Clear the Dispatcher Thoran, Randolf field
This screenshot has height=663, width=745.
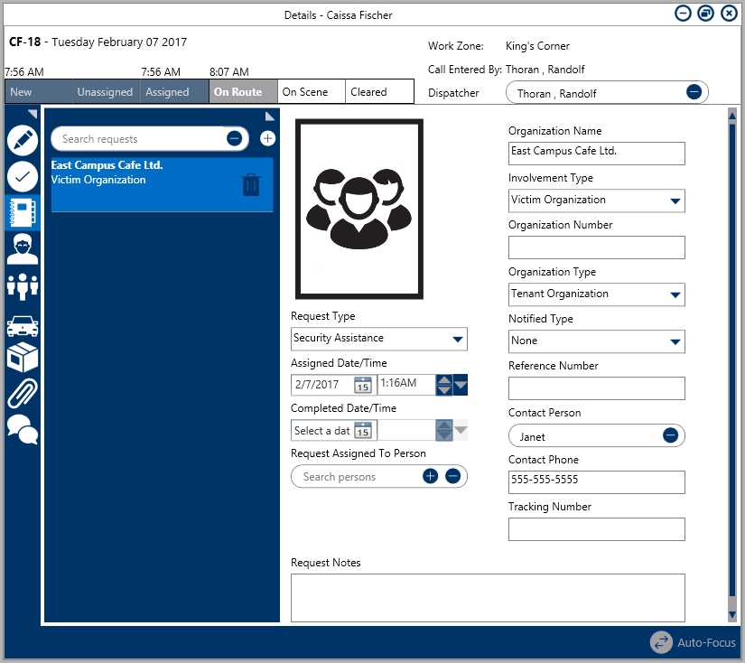(694, 92)
